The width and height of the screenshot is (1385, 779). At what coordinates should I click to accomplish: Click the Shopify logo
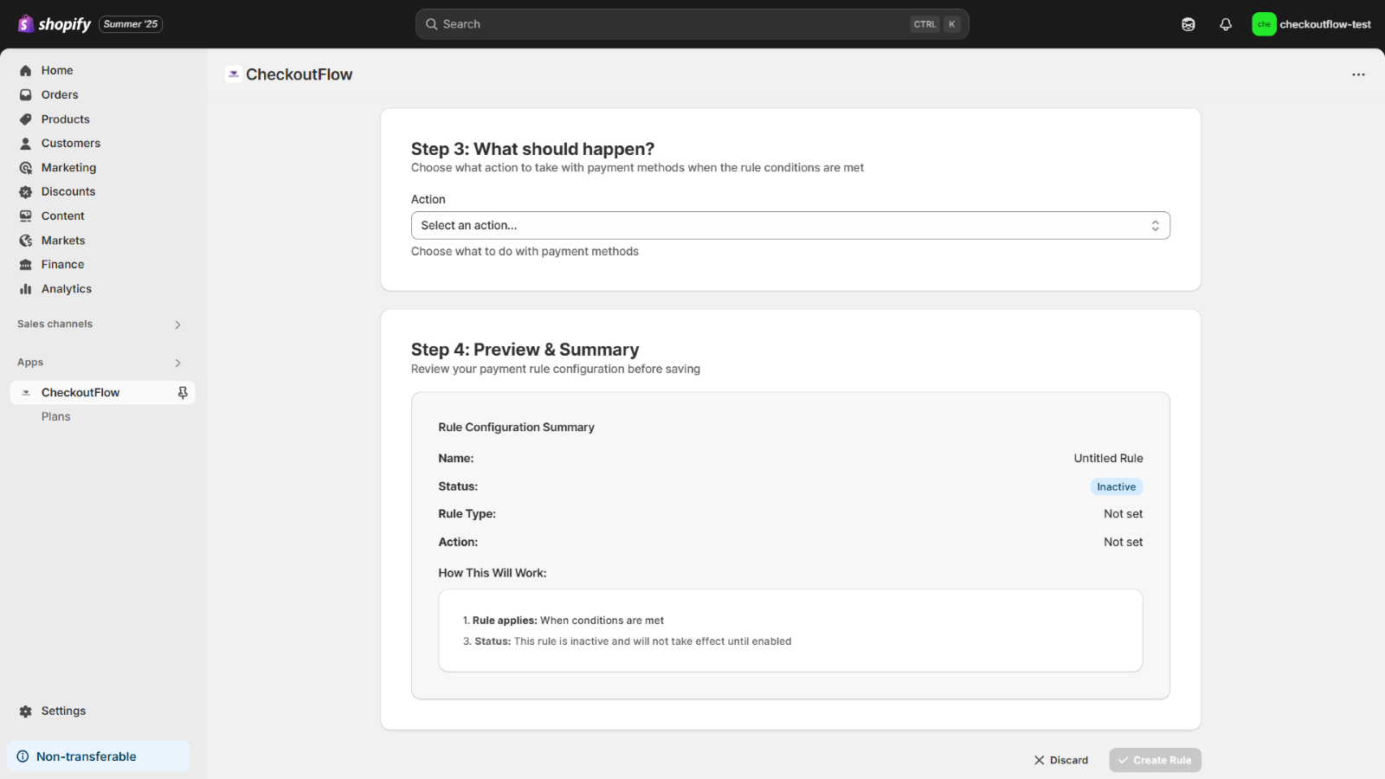[54, 24]
